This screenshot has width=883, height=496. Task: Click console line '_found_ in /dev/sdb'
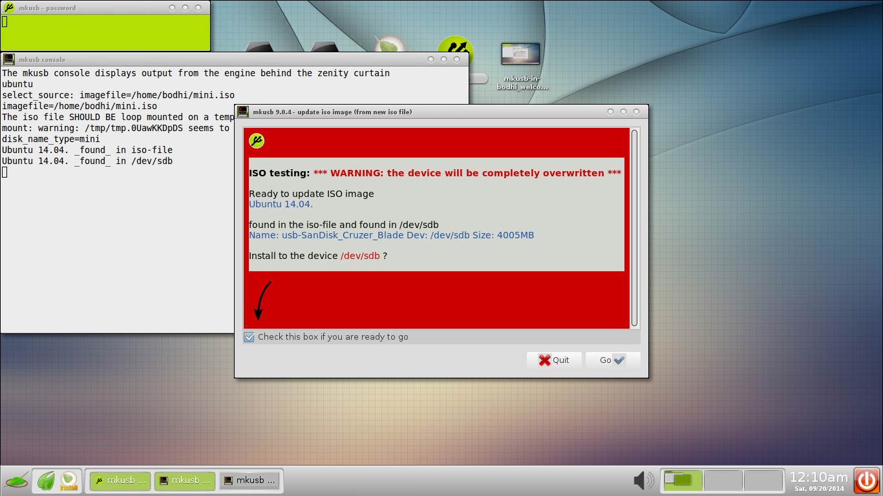[87, 161]
